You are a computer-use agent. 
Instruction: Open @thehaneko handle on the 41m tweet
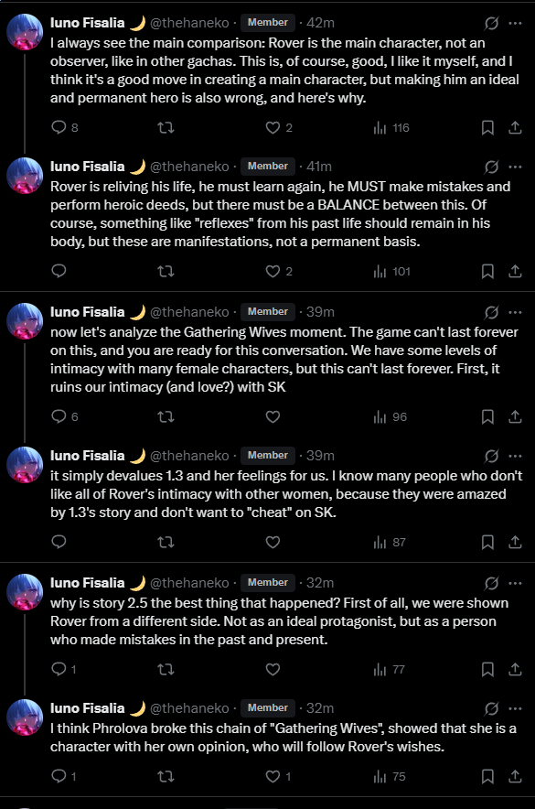189,167
